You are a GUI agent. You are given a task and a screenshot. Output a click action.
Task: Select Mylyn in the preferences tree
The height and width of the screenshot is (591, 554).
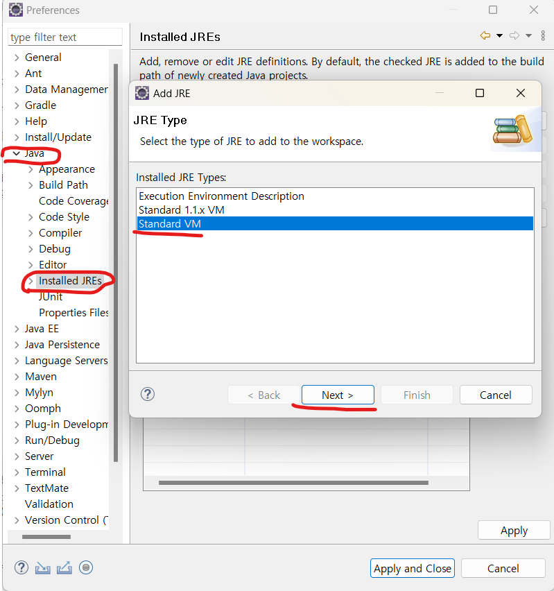[x=40, y=393]
